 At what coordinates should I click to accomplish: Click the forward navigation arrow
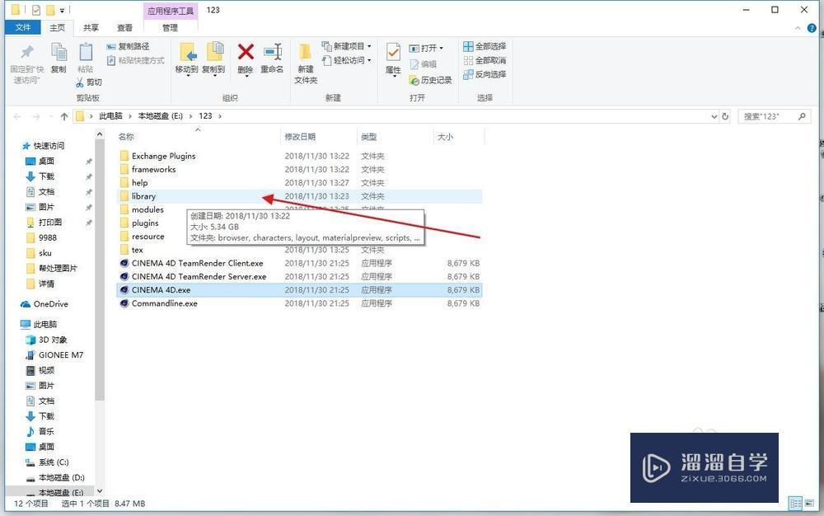[35, 116]
